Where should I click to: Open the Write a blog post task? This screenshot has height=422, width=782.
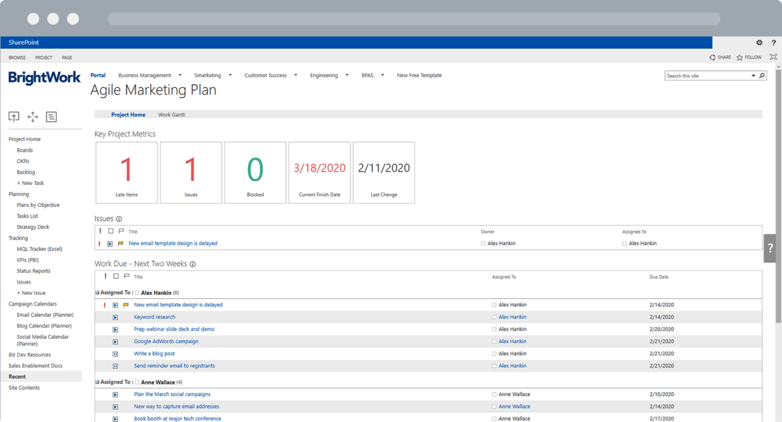click(x=154, y=353)
